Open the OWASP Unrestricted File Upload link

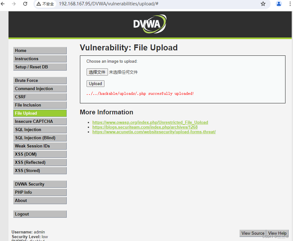tap(150, 122)
